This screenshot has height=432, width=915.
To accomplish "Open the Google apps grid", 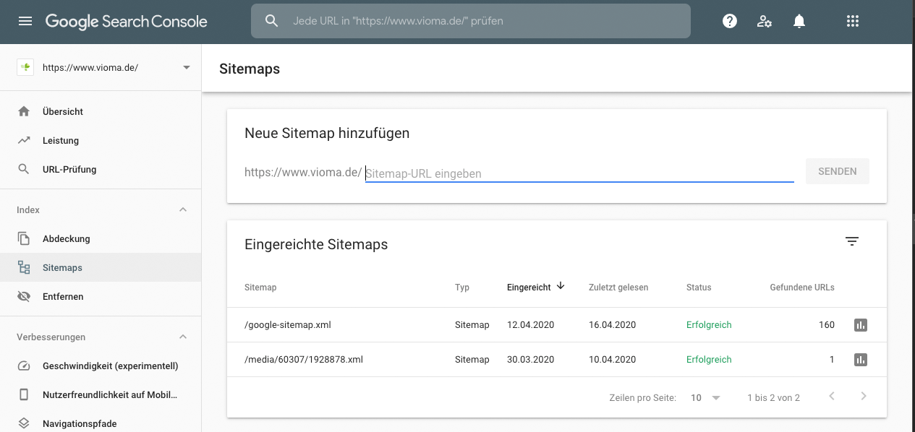I will [853, 22].
